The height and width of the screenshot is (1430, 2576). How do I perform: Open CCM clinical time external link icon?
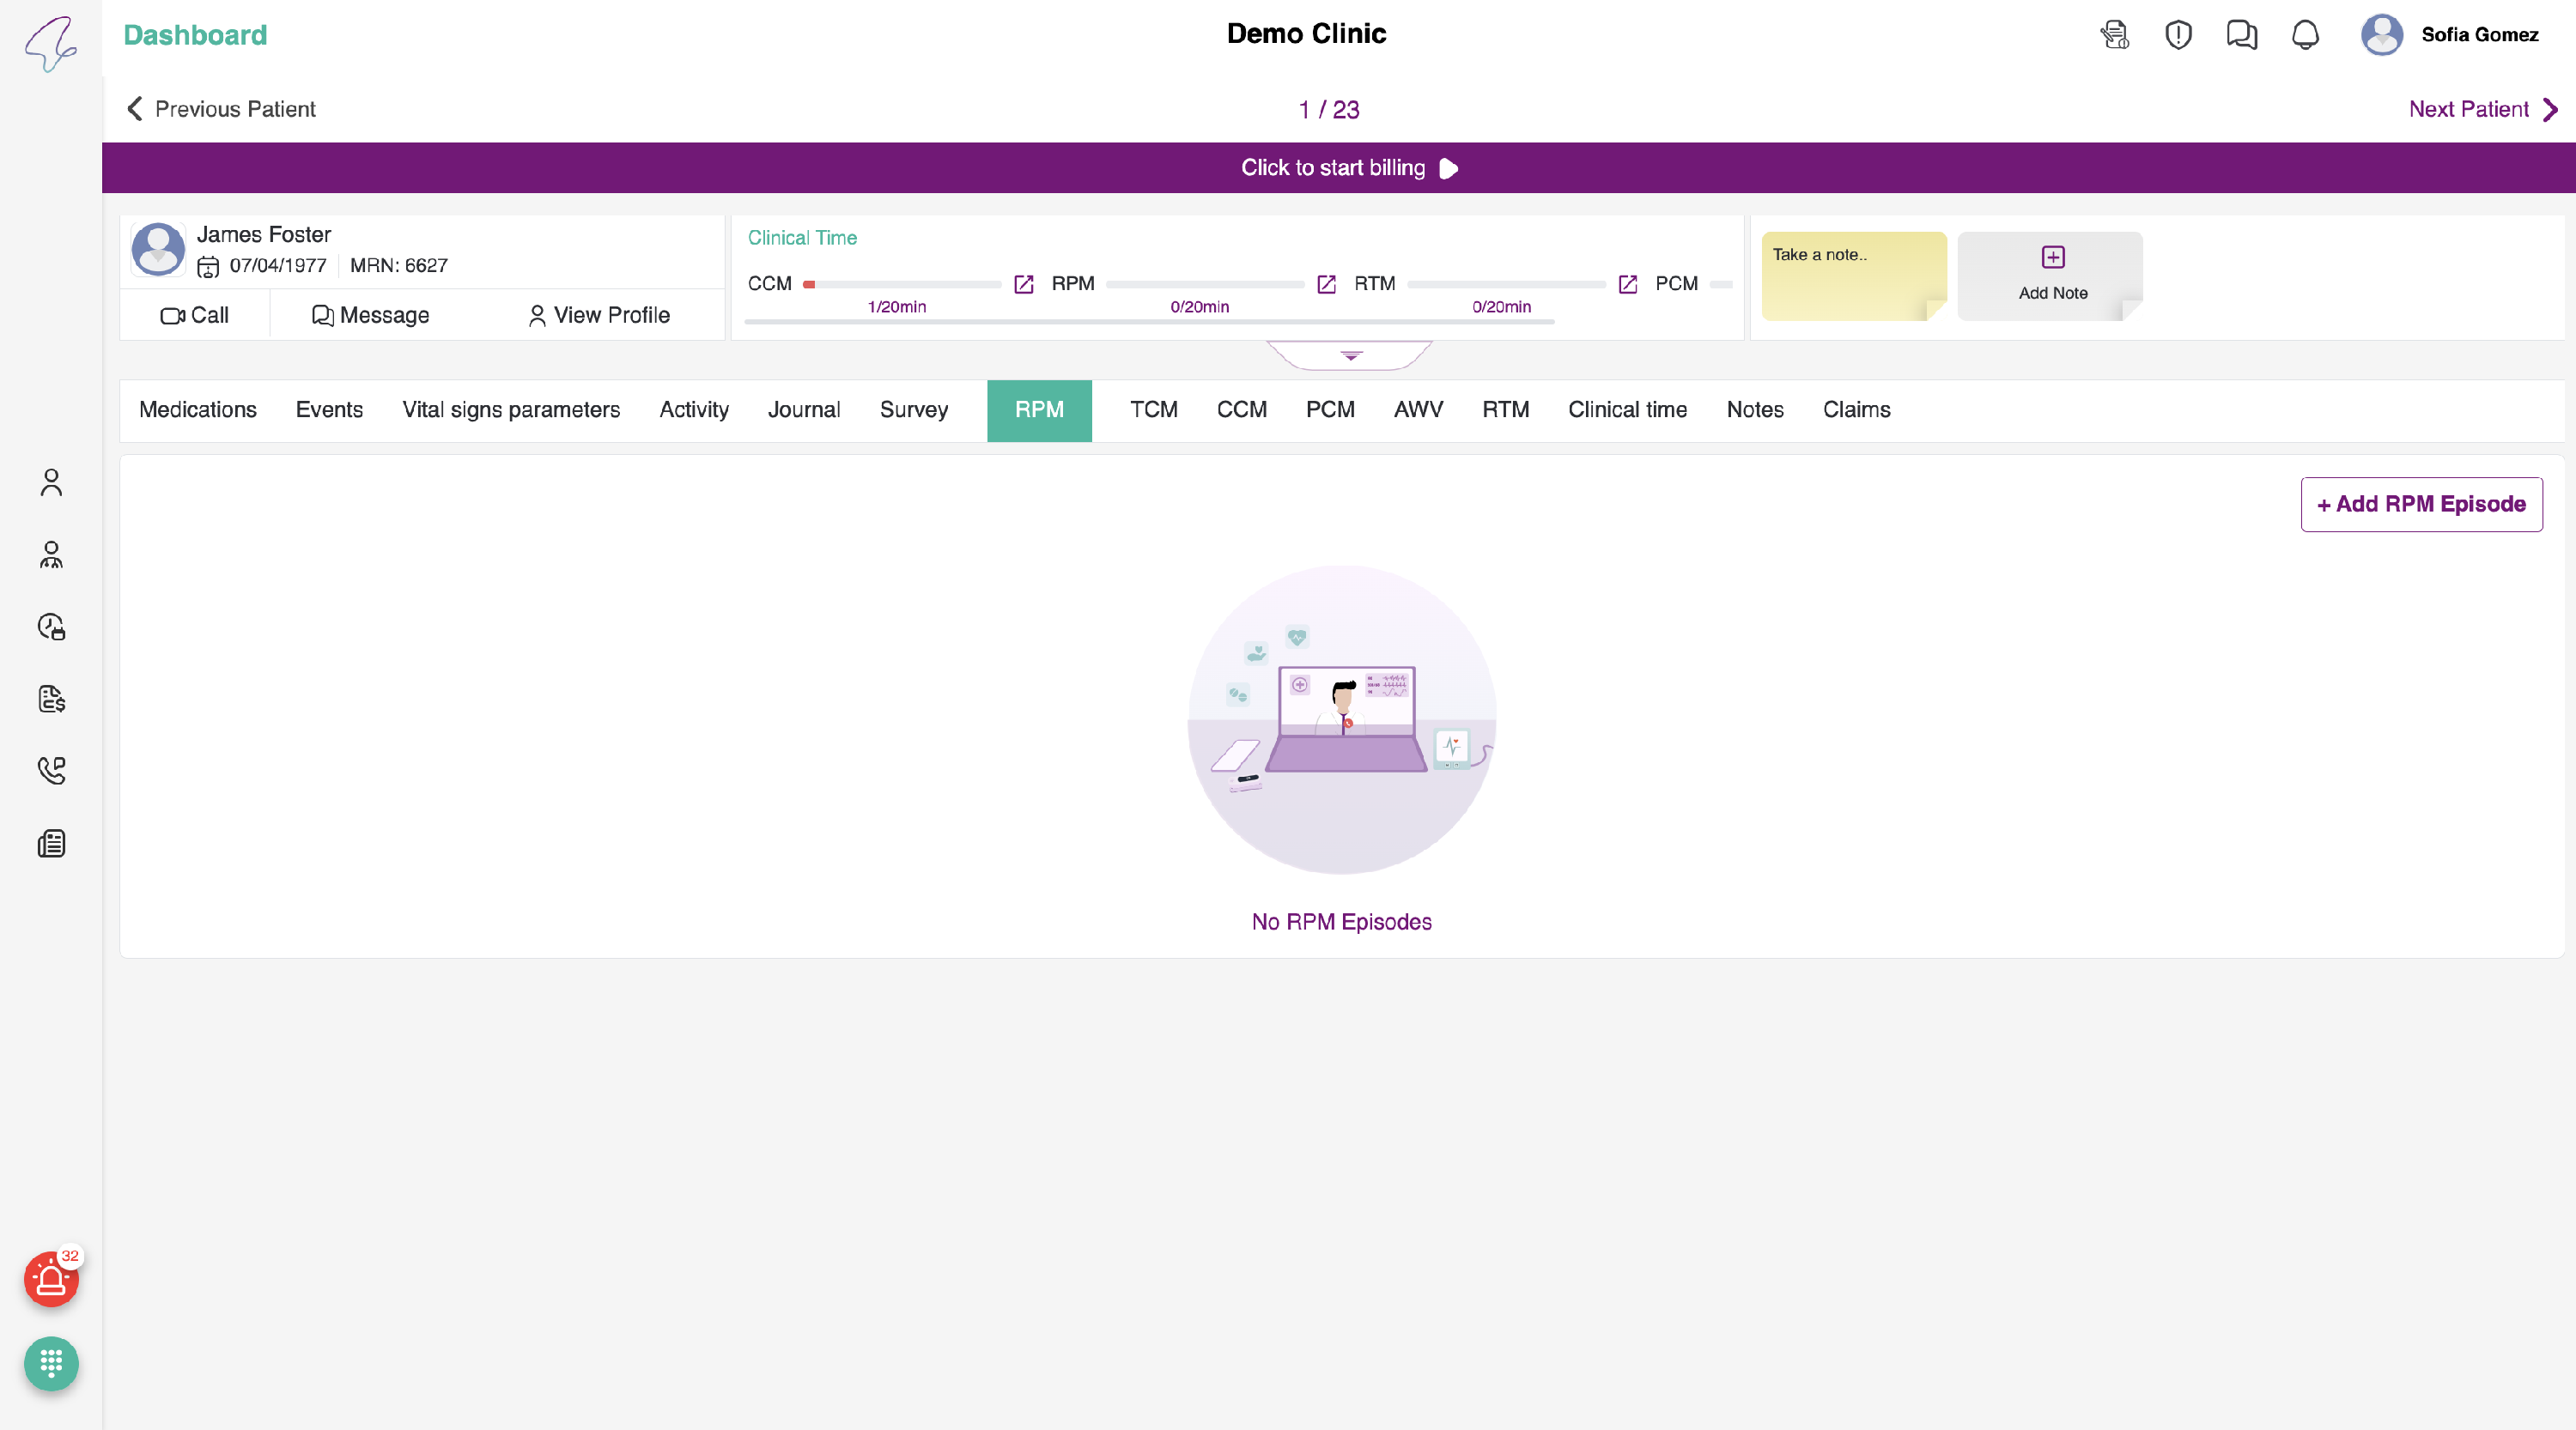[x=1023, y=285]
